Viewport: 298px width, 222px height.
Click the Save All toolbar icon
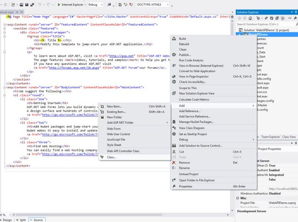click(32, 5)
